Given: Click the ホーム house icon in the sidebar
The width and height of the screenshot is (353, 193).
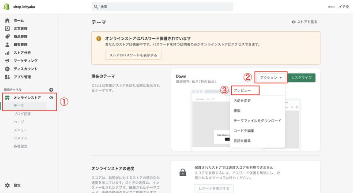Looking at the screenshot, I should point(8,20).
